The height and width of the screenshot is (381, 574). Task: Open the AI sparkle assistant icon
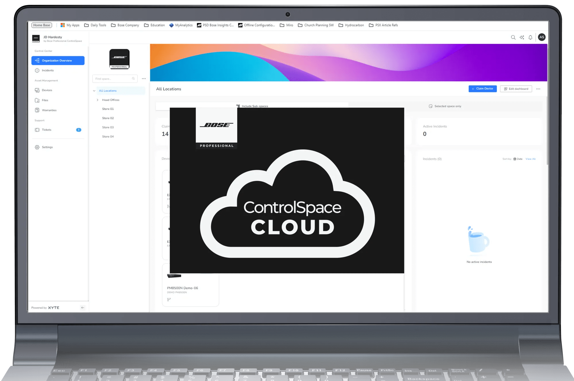522,37
